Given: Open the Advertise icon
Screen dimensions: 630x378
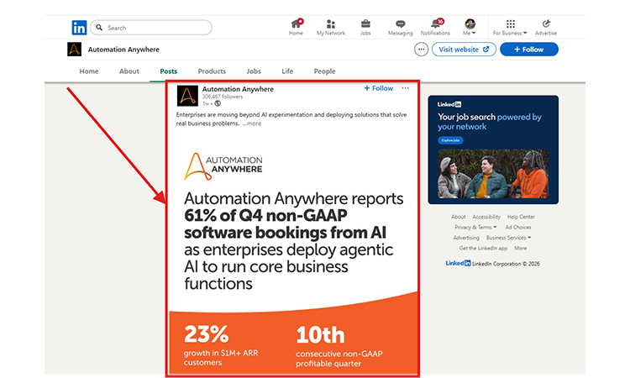Looking at the screenshot, I should [x=546, y=27].
